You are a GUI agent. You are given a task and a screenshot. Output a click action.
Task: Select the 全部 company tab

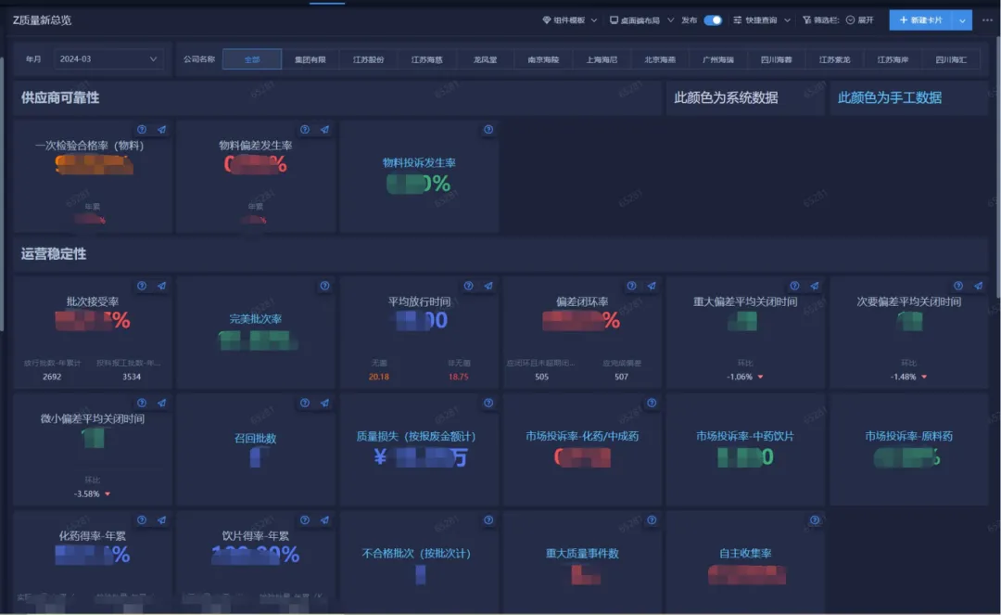[252, 59]
